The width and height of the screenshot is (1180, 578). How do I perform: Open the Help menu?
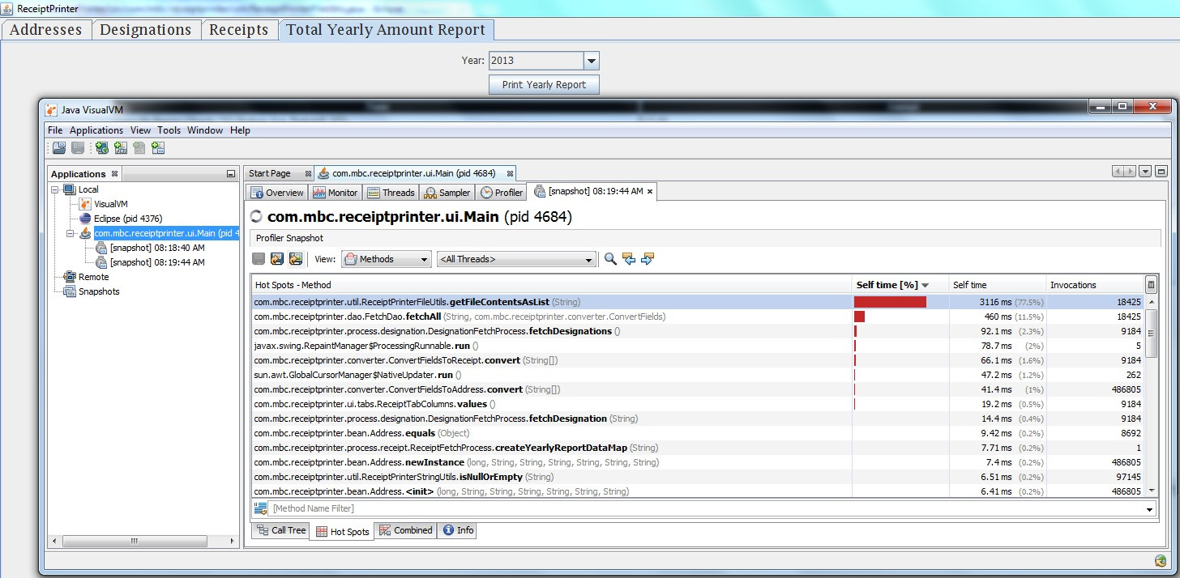coord(240,130)
